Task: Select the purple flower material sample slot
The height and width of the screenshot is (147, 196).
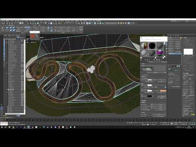Action: pyautogui.click(x=160, y=53)
